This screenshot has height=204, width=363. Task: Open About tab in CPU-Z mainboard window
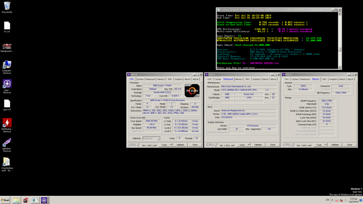click(x=273, y=79)
